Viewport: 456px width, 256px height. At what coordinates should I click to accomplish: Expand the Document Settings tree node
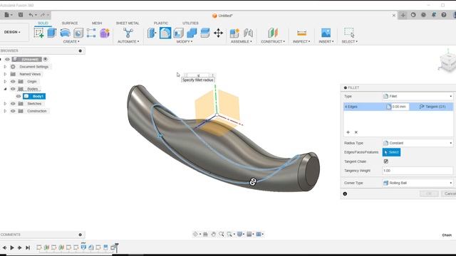click(5, 67)
